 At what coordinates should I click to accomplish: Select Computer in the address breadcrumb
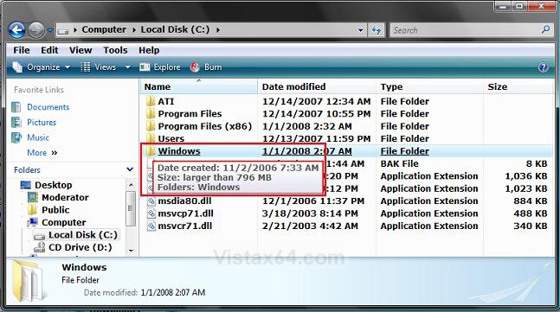click(x=104, y=29)
